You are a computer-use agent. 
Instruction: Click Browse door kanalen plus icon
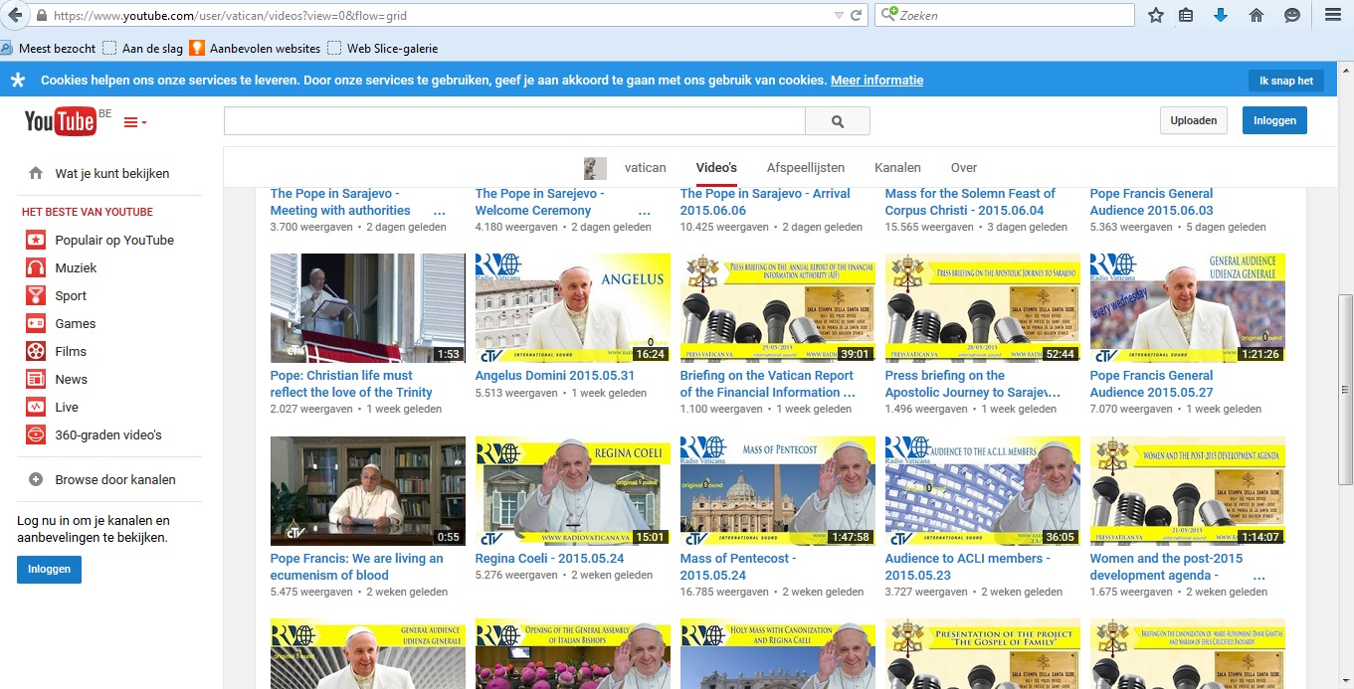(x=36, y=479)
